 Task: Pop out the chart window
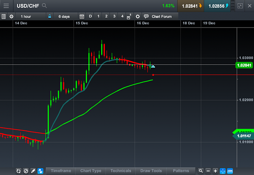[240, 6]
